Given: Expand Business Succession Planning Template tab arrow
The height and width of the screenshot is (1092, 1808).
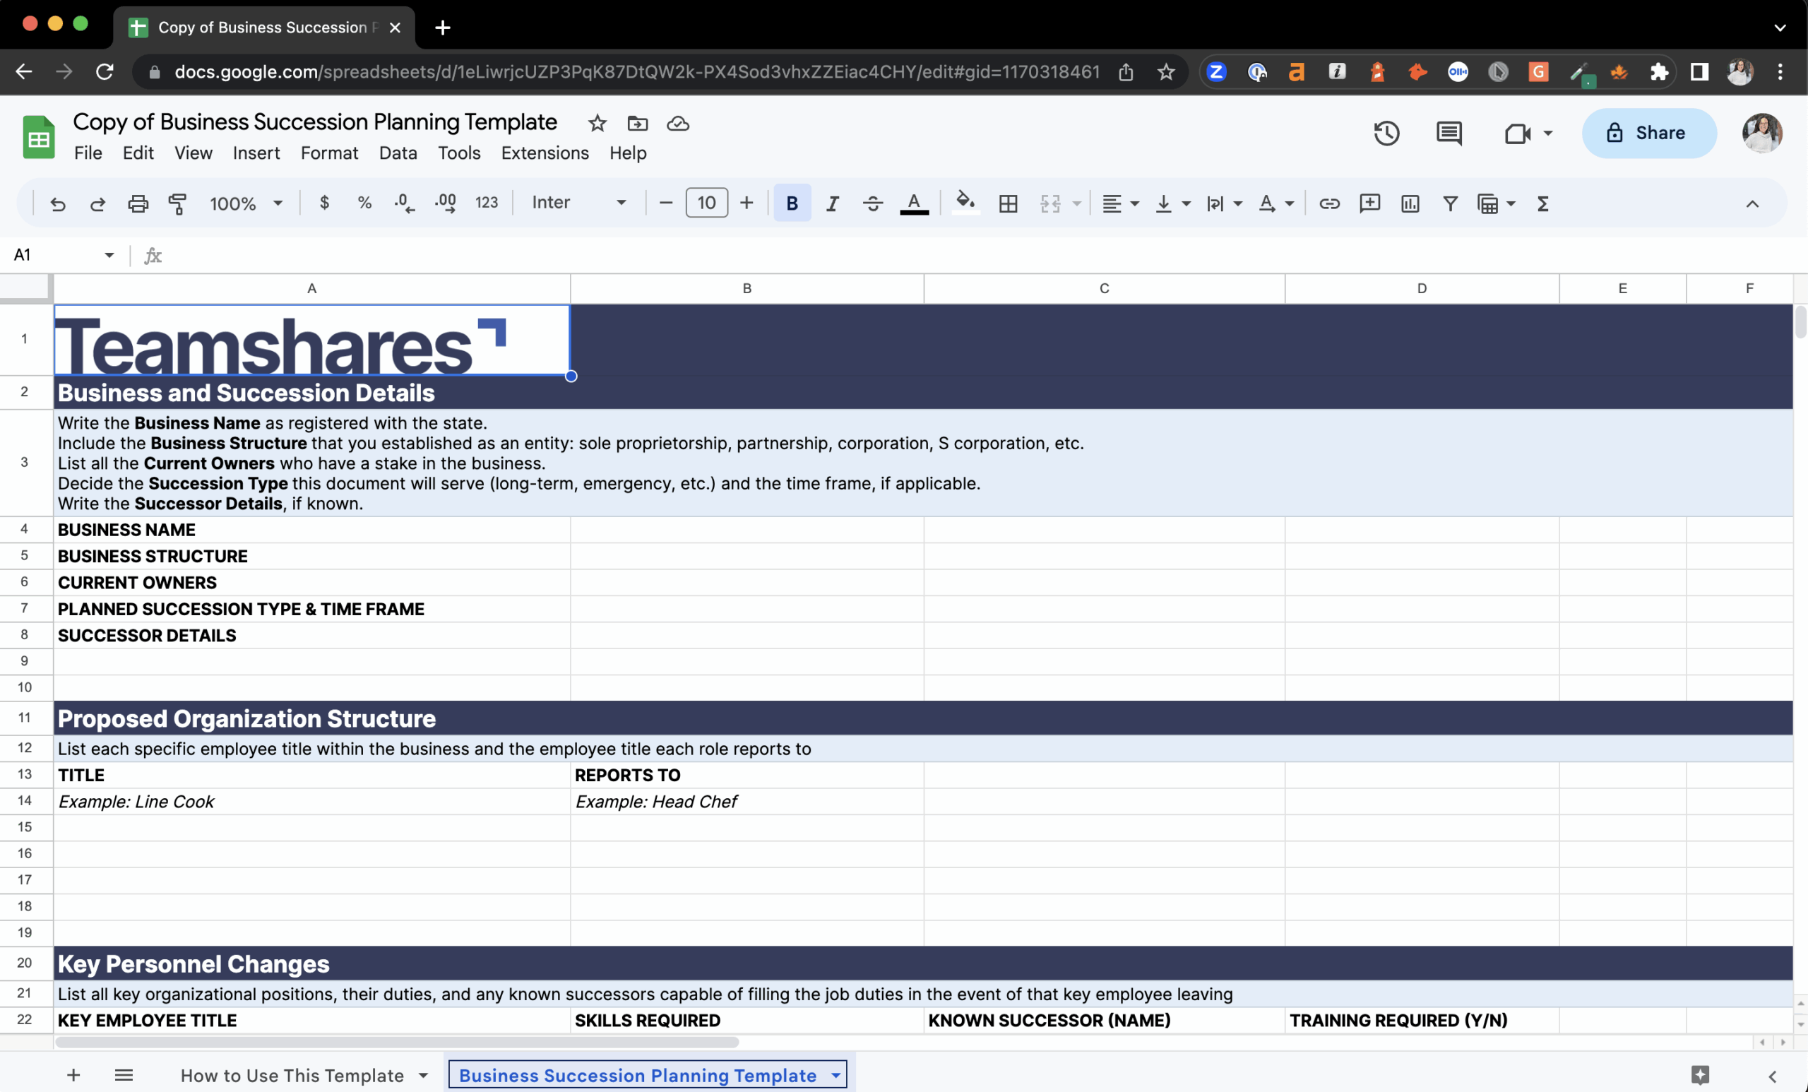Looking at the screenshot, I should [x=835, y=1075].
